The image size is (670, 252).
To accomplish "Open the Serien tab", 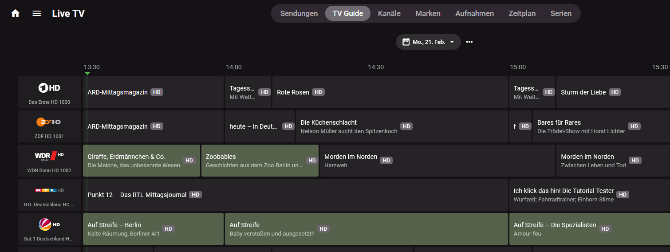I will pos(561,13).
